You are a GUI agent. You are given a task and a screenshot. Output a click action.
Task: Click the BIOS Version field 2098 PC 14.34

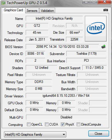tap(62, 47)
